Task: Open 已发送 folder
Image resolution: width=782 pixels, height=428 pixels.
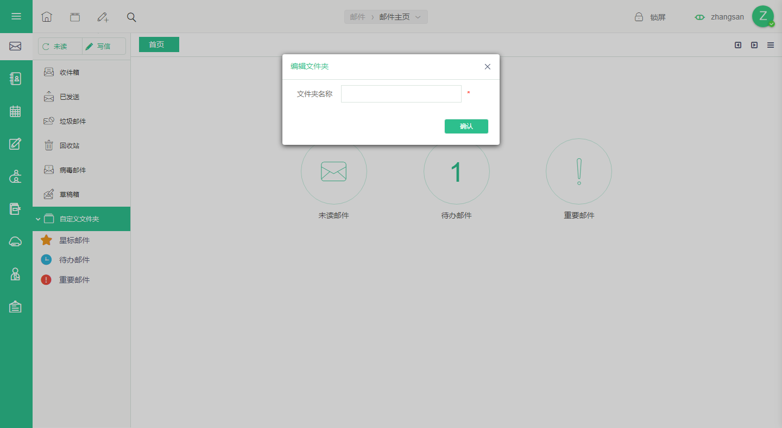Action: (81, 97)
